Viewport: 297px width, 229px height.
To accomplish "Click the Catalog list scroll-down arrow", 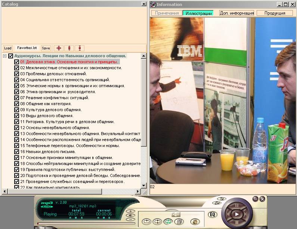I will click(144, 186).
